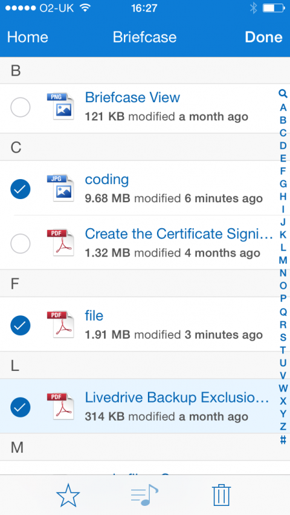Jump to letter S in index
The height and width of the screenshot is (515, 290).
[x=283, y=337]
